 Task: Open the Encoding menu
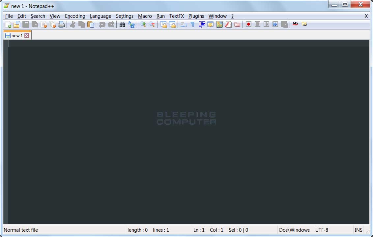point(75,16)
